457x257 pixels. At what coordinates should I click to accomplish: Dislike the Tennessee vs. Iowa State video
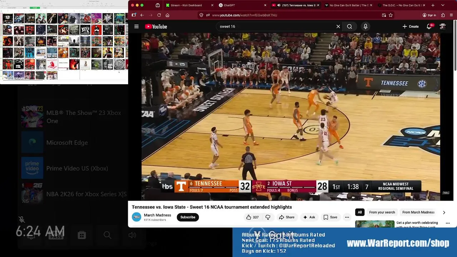tap(268, 217)
